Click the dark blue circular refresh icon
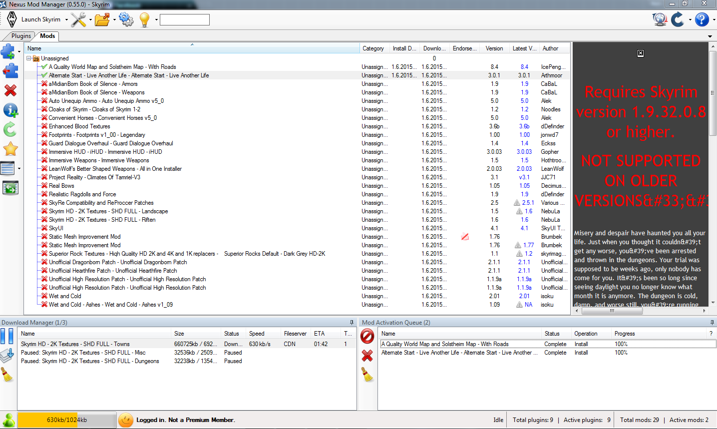The height and width of the screenshot is (429, 717). 678,19
